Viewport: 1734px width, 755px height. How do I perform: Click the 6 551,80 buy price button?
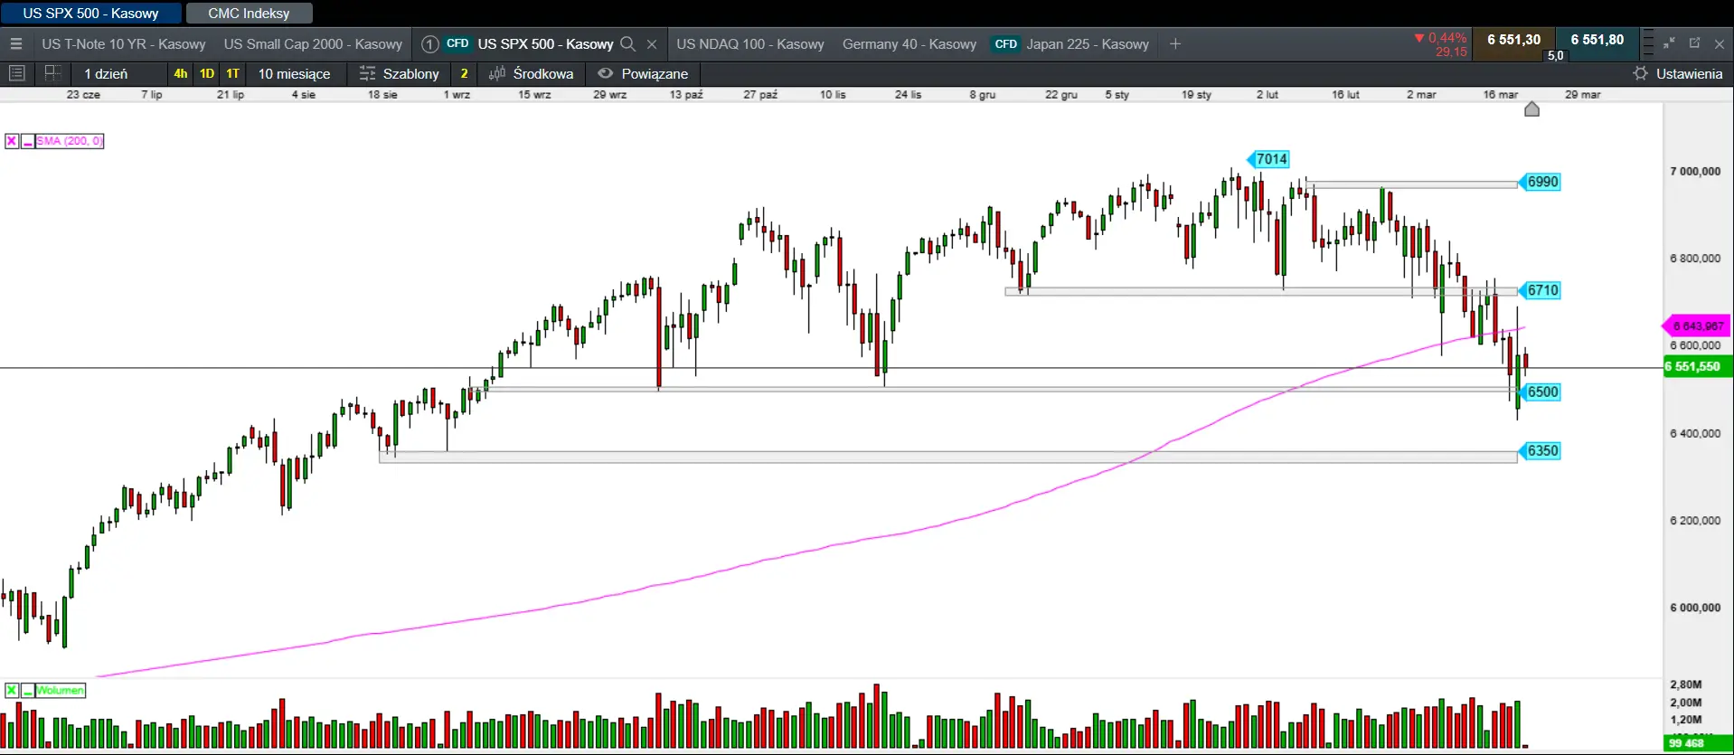(1597, 41)
